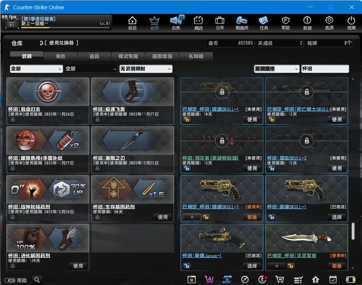Toggle lock on 毁灭者(圣诞特别版) card
Image resolution: width=362 pixels, height=285 pixels.
(x=187, y=168)
